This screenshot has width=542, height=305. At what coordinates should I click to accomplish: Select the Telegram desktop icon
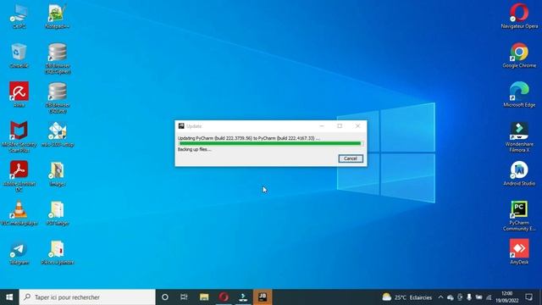19,252
